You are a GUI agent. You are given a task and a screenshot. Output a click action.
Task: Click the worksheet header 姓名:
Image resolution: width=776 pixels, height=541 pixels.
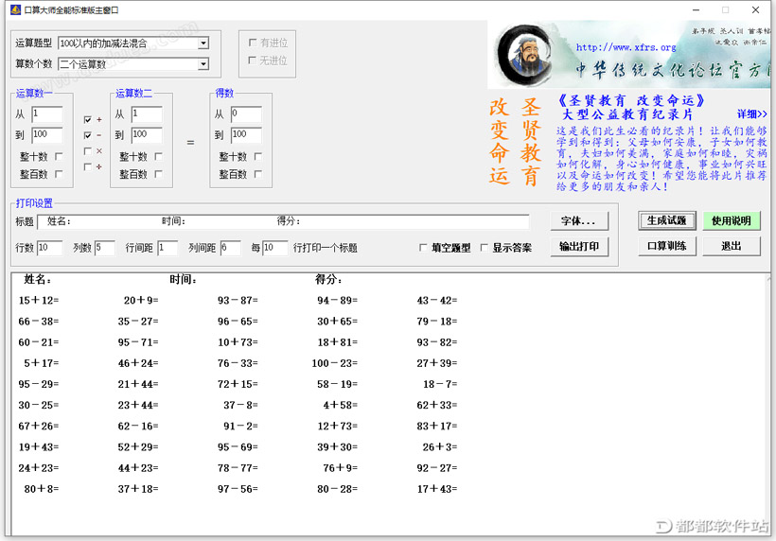tap(38, 279)
